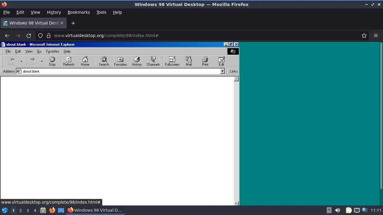Open a new Firefox tab

[x=73, y=23]
